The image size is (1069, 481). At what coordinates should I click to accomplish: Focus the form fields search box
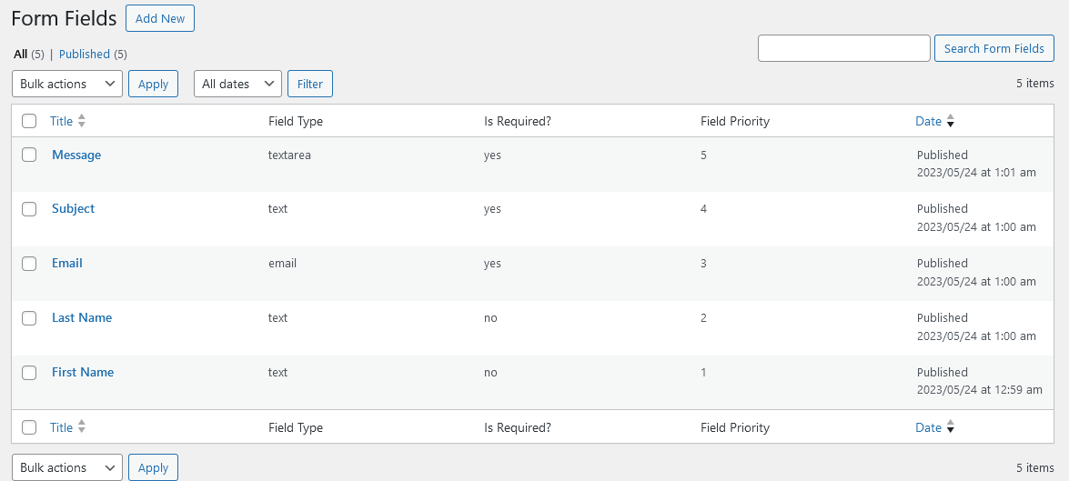843,48
